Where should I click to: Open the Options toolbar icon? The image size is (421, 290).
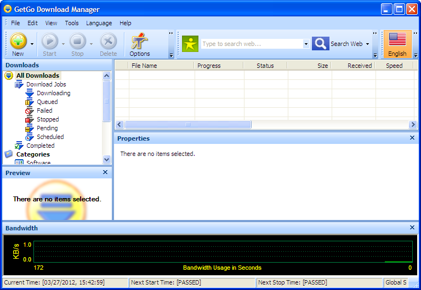click(139, 42)
